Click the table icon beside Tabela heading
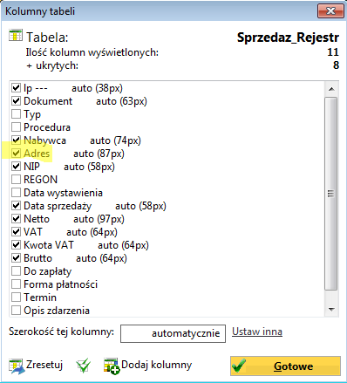347x383 pixels. click(x=16, y=36)
